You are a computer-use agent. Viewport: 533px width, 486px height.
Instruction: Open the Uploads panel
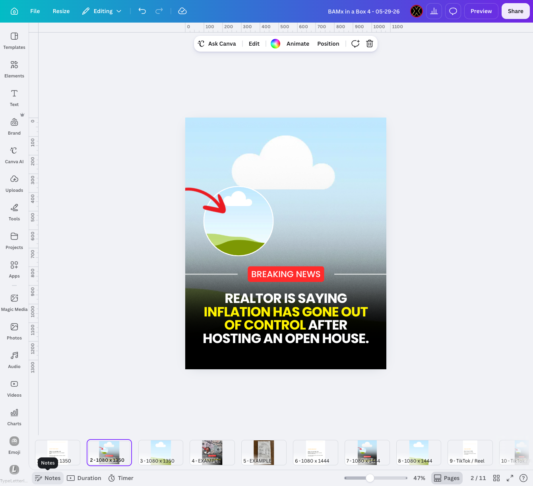(14, 184)
